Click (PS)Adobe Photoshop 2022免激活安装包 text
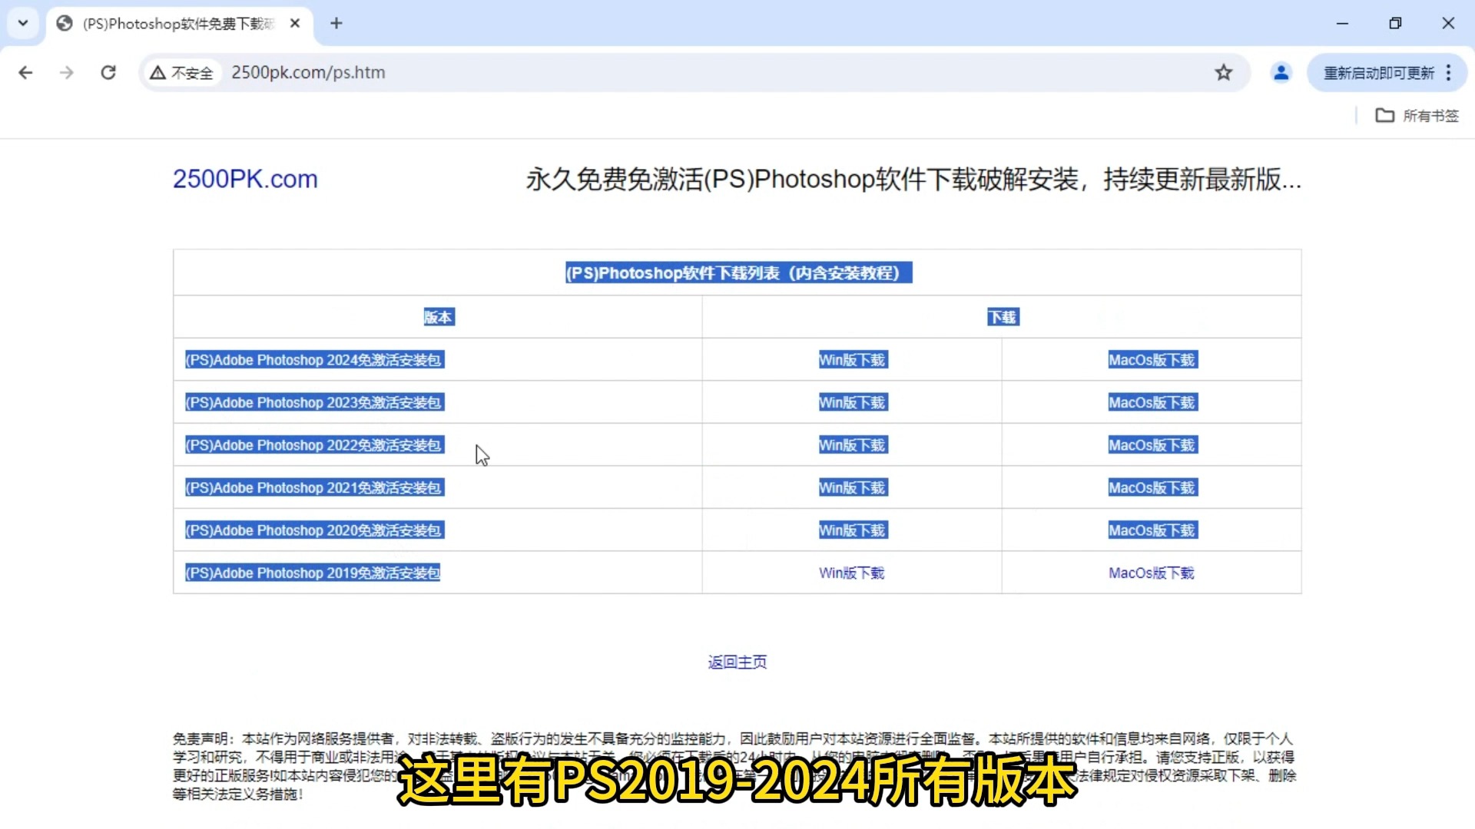The height and width of the screenshot is (829, 1475). 314,445
